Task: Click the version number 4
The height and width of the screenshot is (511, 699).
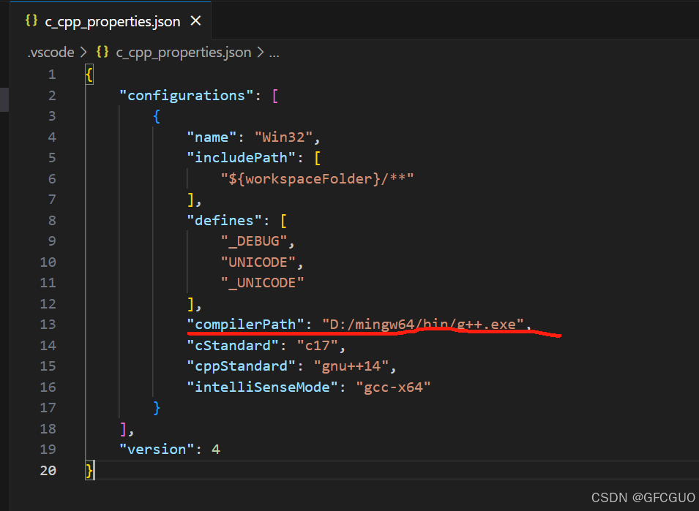Action: (x=216, y=450)
